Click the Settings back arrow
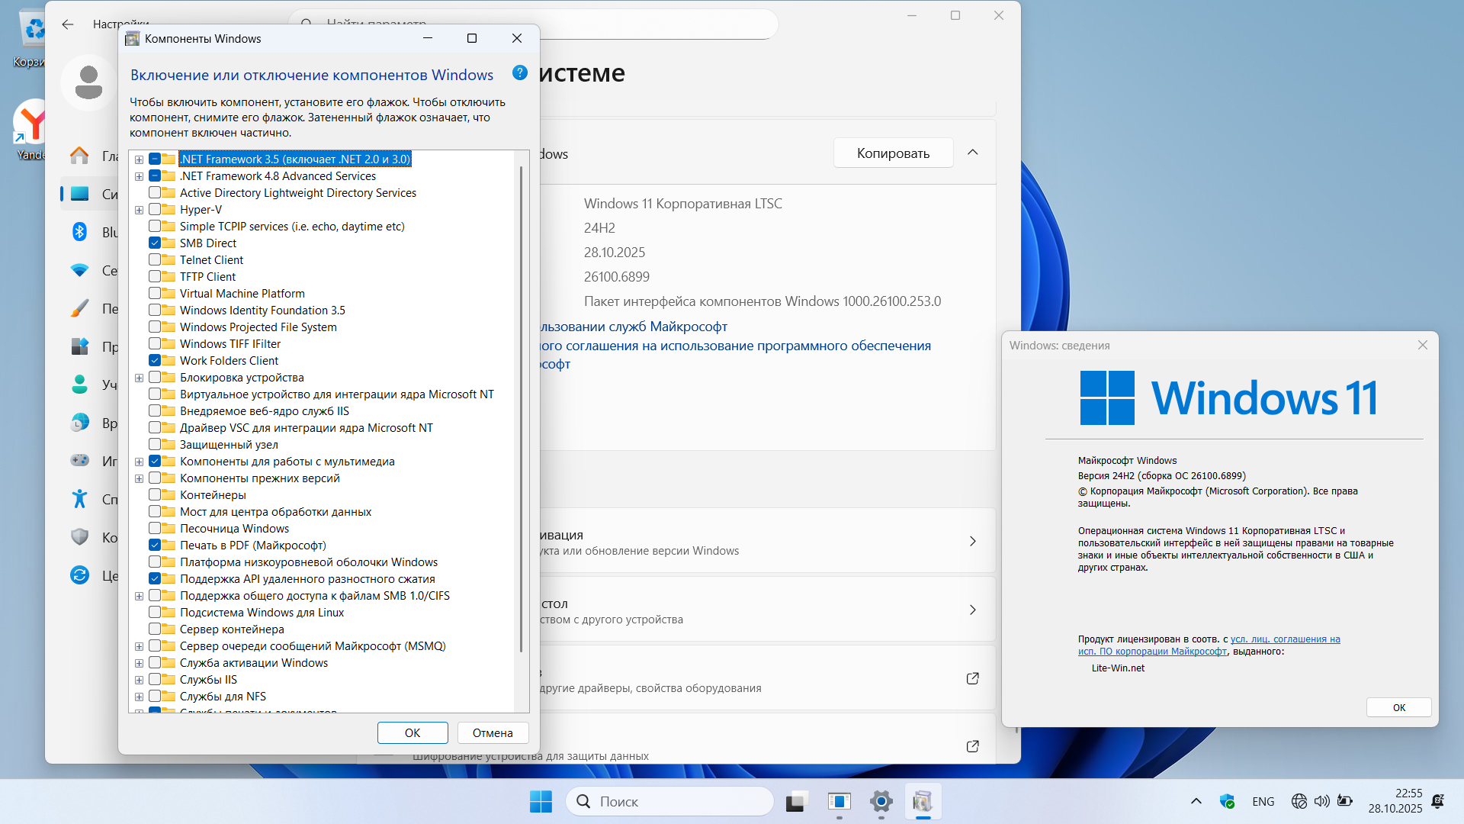 pos(68,24)
